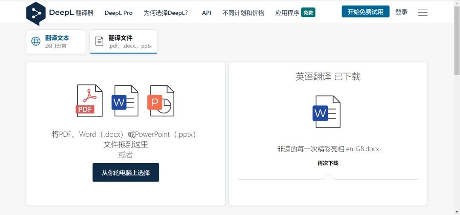Open the API navigation link
The image size is (460, 215).
[207, 13]
